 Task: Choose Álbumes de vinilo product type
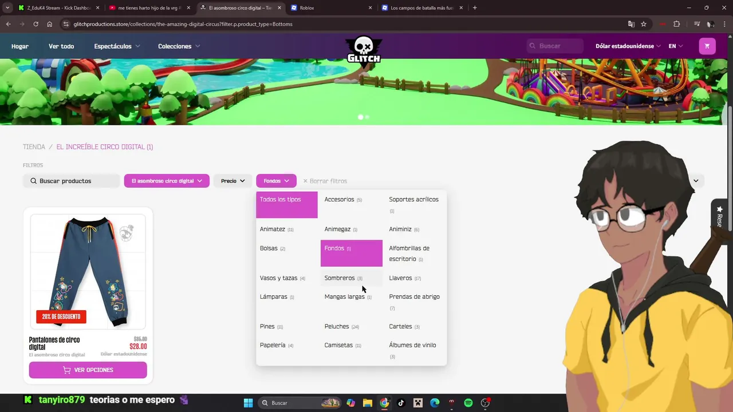click(412, 350)
